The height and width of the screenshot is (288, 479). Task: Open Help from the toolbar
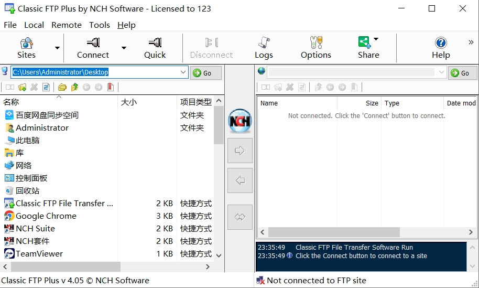coord(441,48)
